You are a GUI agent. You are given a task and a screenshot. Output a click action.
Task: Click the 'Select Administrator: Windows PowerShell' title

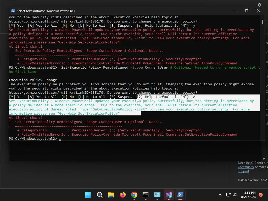tap(46, 11)
